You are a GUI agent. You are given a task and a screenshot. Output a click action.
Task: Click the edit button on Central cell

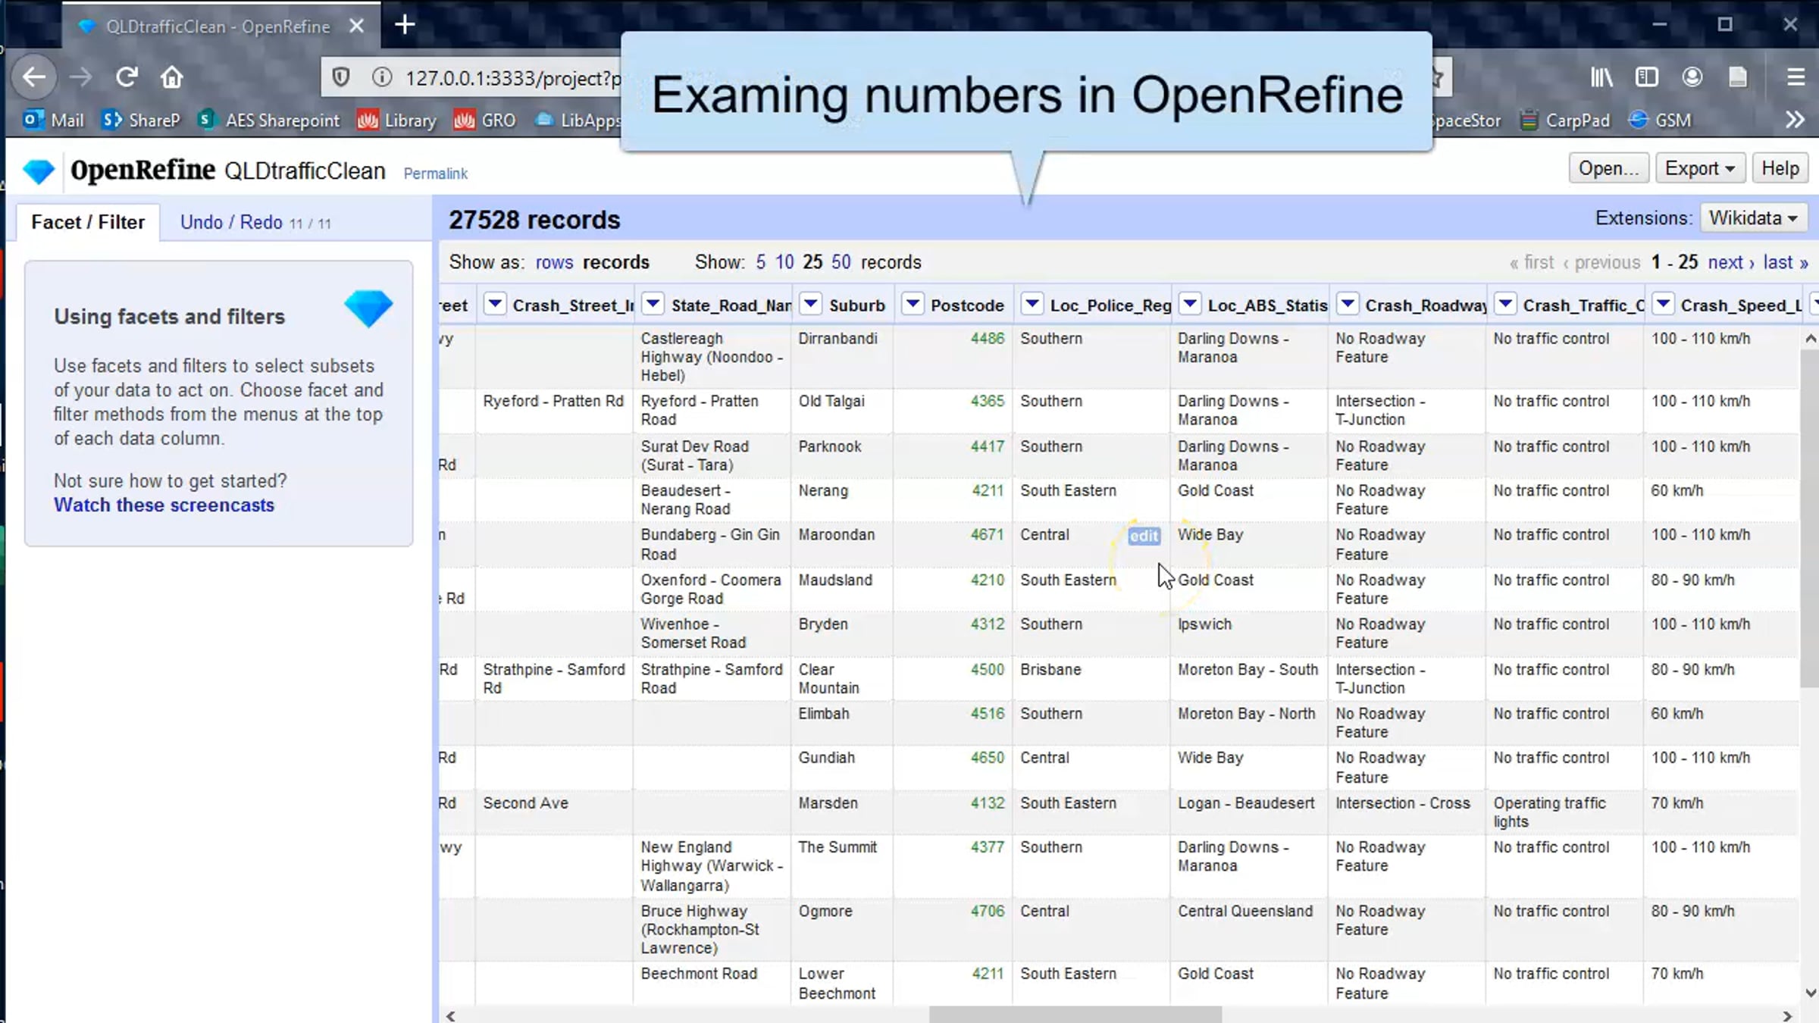(1144, 536)
